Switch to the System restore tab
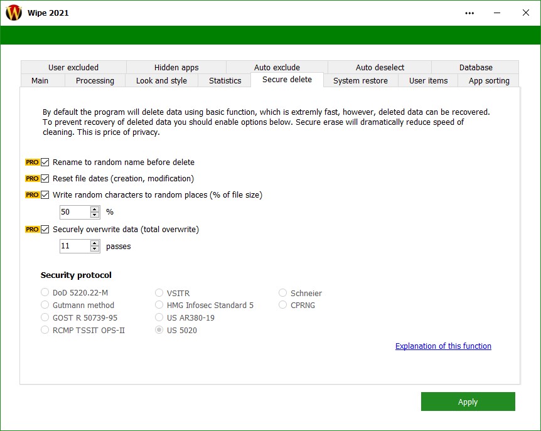The width and height of the screenshot is (541, 431). point(360,81)
